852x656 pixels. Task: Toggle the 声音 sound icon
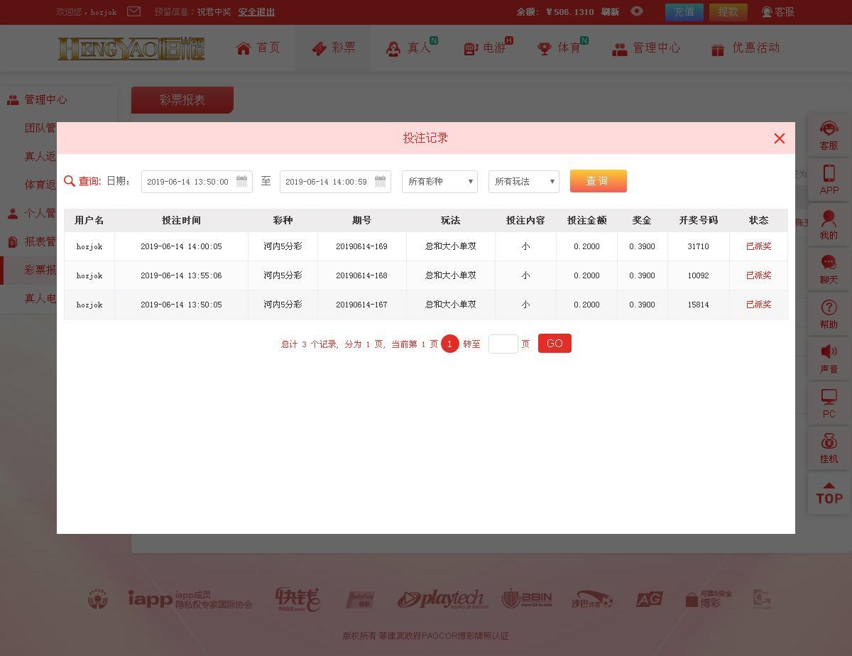pyautogui.click(x=829, y=353)
